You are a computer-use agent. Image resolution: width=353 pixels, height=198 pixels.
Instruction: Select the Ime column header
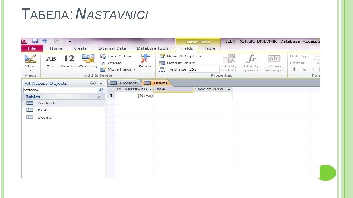(x=173, y=89)
